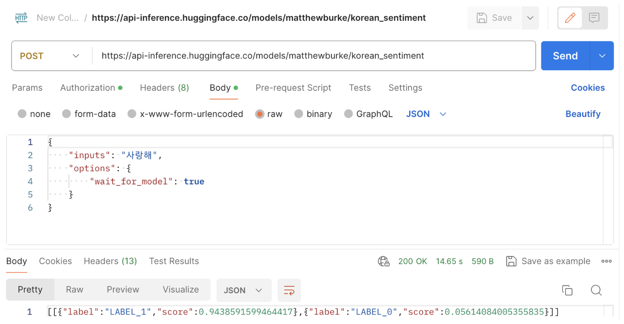This screenshot has width=624, height=324.
Task: Click the request title in breadcrumb
Action: pos(259,18)
